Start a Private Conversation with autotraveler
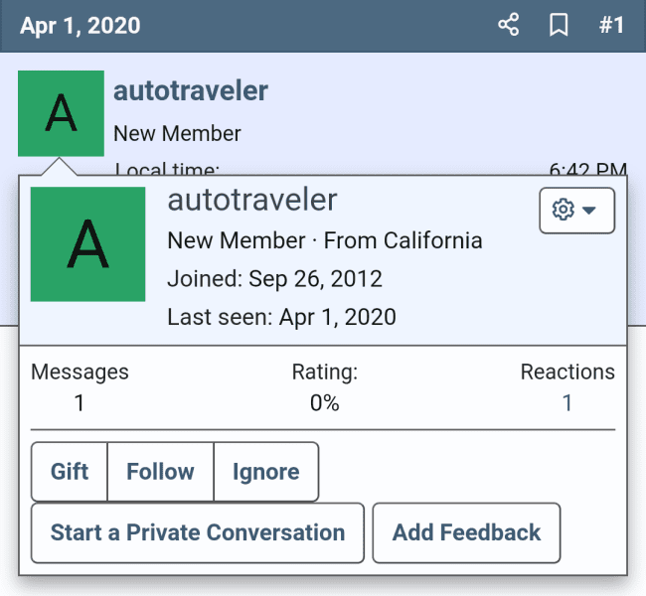Screen dimensions: 646x596 click(198, 532)
